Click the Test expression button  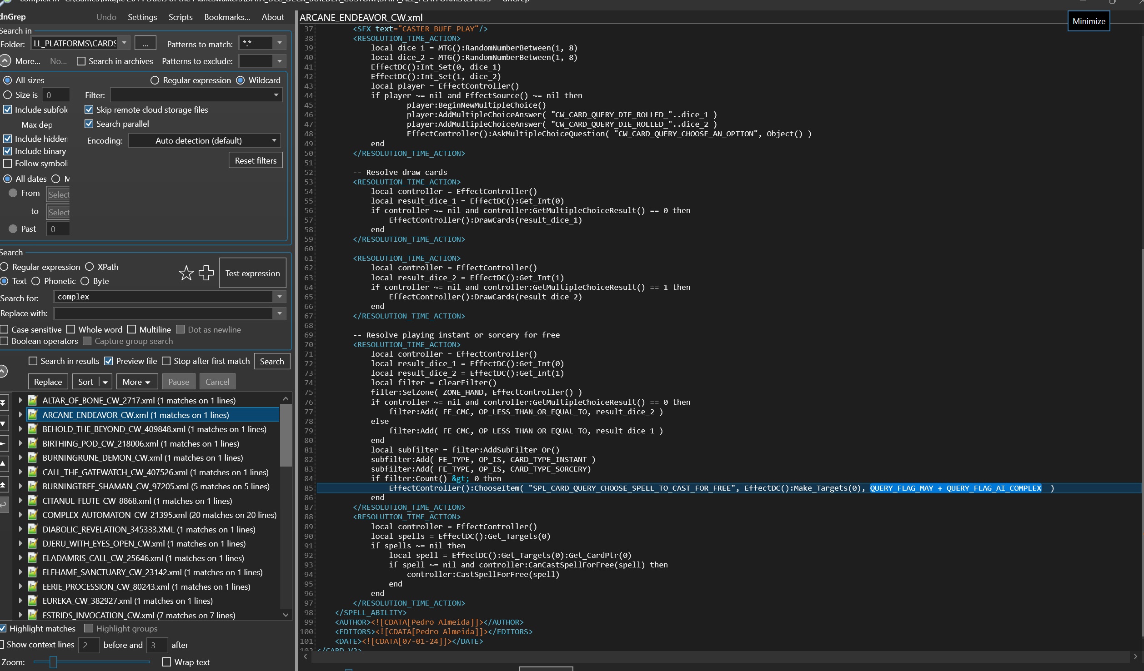(252, 273)
